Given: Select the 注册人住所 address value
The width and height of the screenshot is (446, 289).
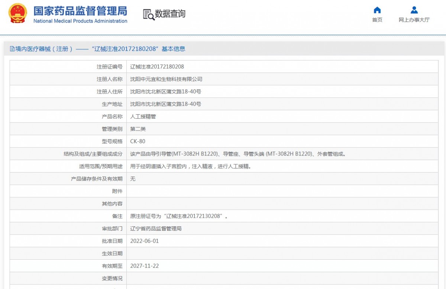Looking at the screenshot, I should (166, 92).
